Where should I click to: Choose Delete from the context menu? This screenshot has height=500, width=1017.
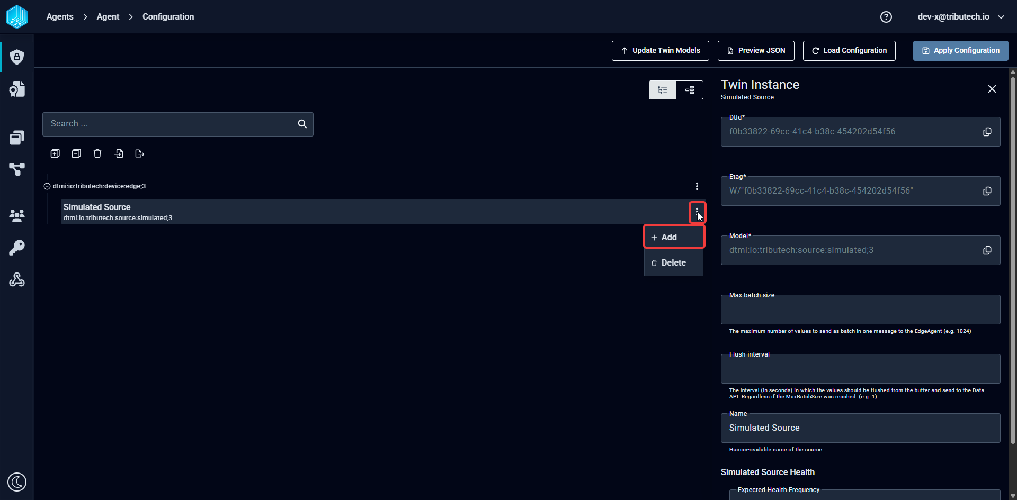coord(674,263)
